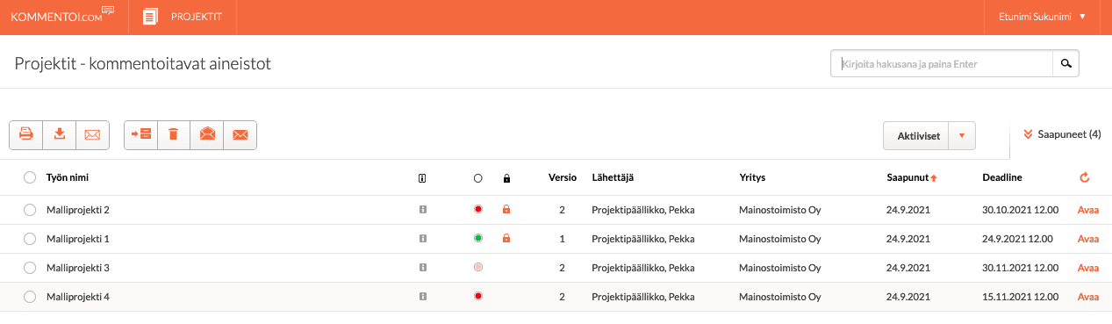Expand the Saapuneet (4) section
The height and width of the screenshot is (324, 1112).
[1061, 134]
